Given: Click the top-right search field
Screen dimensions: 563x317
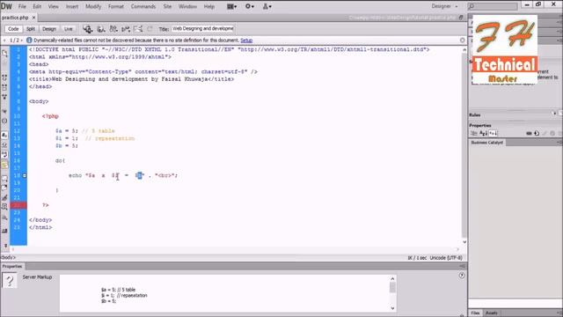Looking at the screenshot, I should tap(493, 6).
